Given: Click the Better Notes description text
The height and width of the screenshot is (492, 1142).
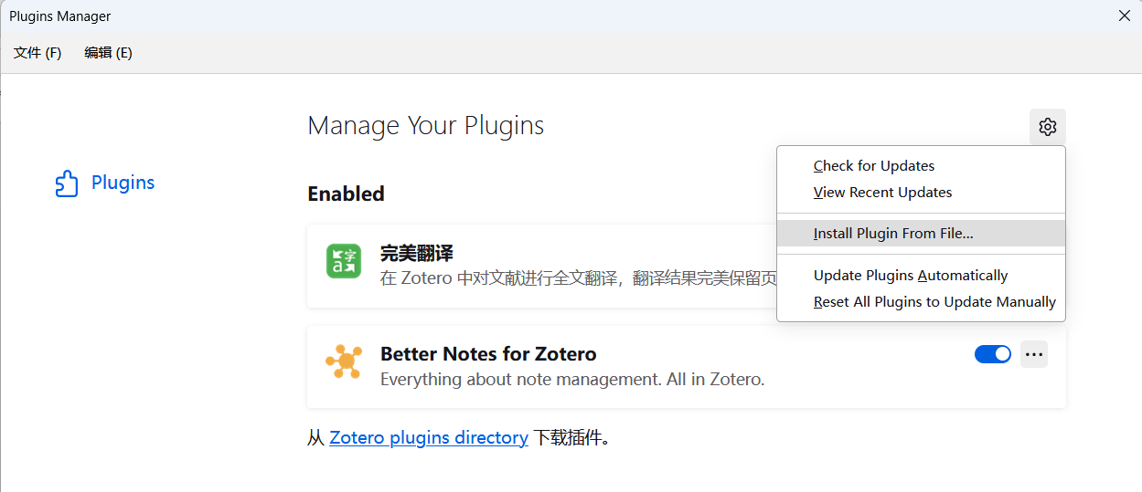Looking at the screenshot, I should pyautogui.click(x=572, y=379).
